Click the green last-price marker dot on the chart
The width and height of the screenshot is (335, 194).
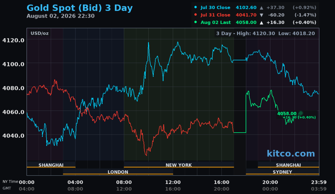[x=301, y=113]
